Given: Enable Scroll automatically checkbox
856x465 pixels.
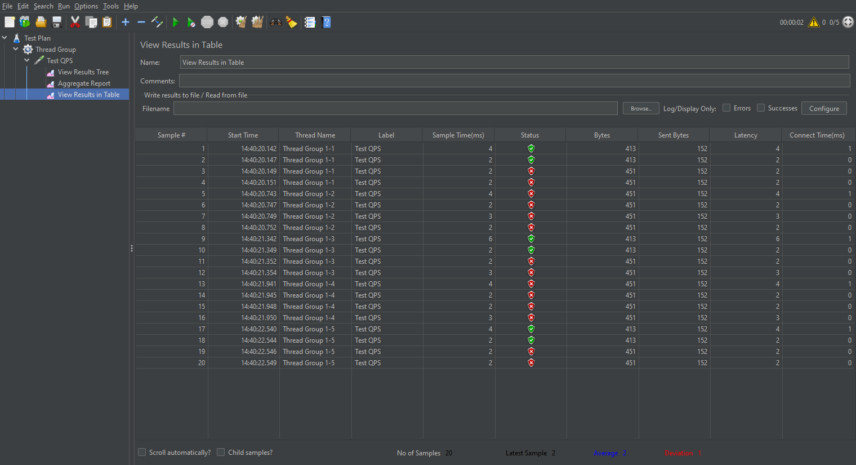Looking at the screenshot, I should [142, 452].
